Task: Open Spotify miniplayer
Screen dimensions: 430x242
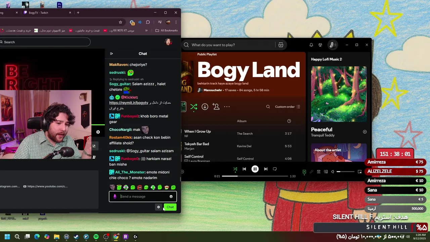Action: point(359,172)
